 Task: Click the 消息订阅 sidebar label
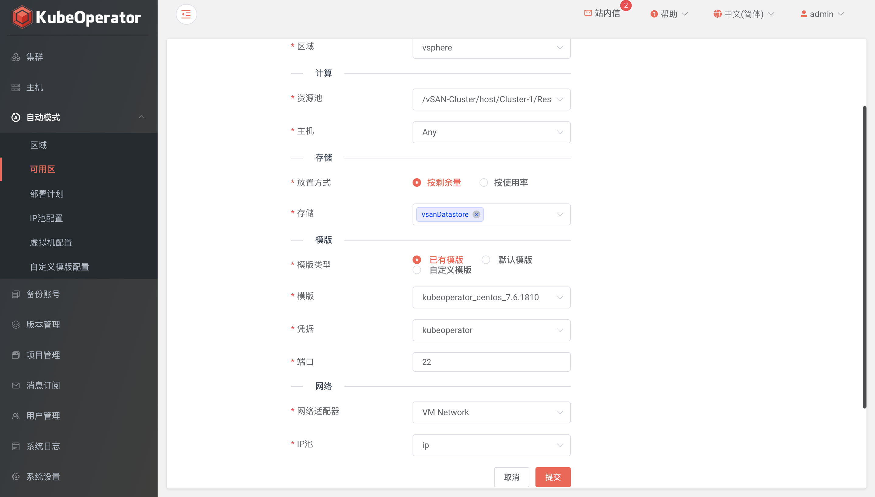pos(44,385)
